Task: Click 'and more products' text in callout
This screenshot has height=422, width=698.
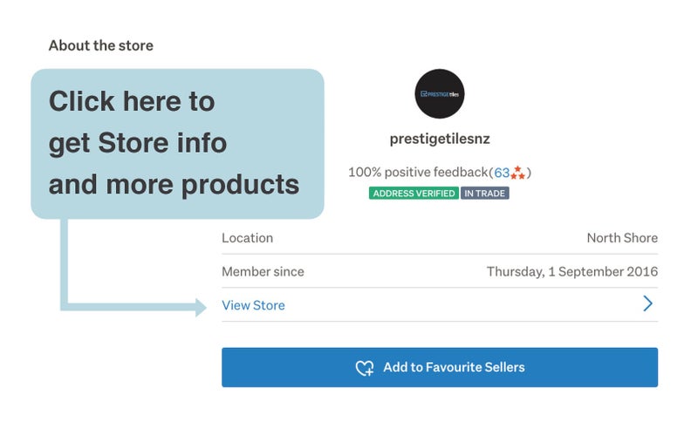Action: pos(174,185)
